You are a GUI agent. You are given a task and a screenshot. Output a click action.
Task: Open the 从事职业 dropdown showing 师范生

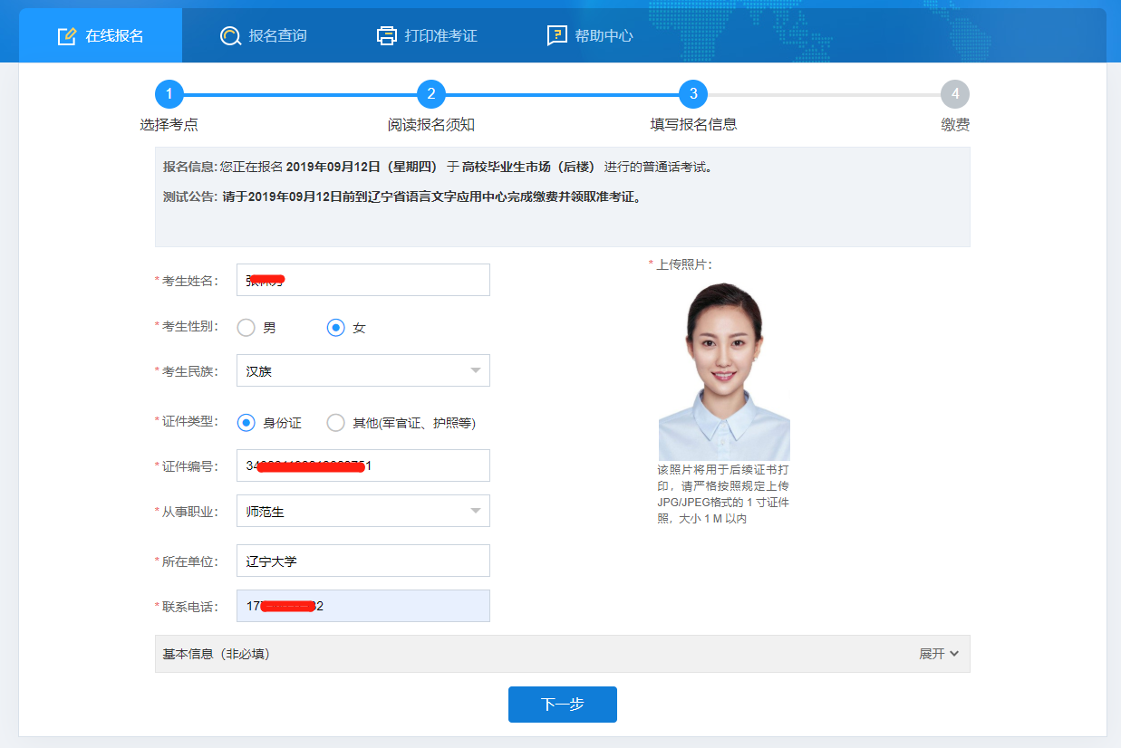click(363, 511)
